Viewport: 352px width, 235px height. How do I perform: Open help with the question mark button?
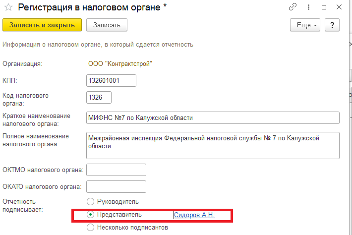[332, 25]
